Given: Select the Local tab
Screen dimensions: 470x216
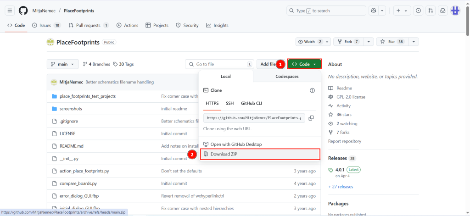Looking at the screenshot, I should click(x=226, y=77).
